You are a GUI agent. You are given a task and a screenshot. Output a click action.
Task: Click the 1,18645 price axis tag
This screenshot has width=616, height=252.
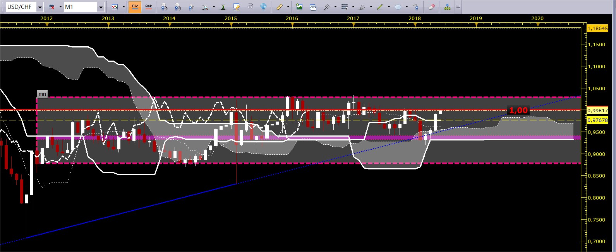(x=597, y=29)
